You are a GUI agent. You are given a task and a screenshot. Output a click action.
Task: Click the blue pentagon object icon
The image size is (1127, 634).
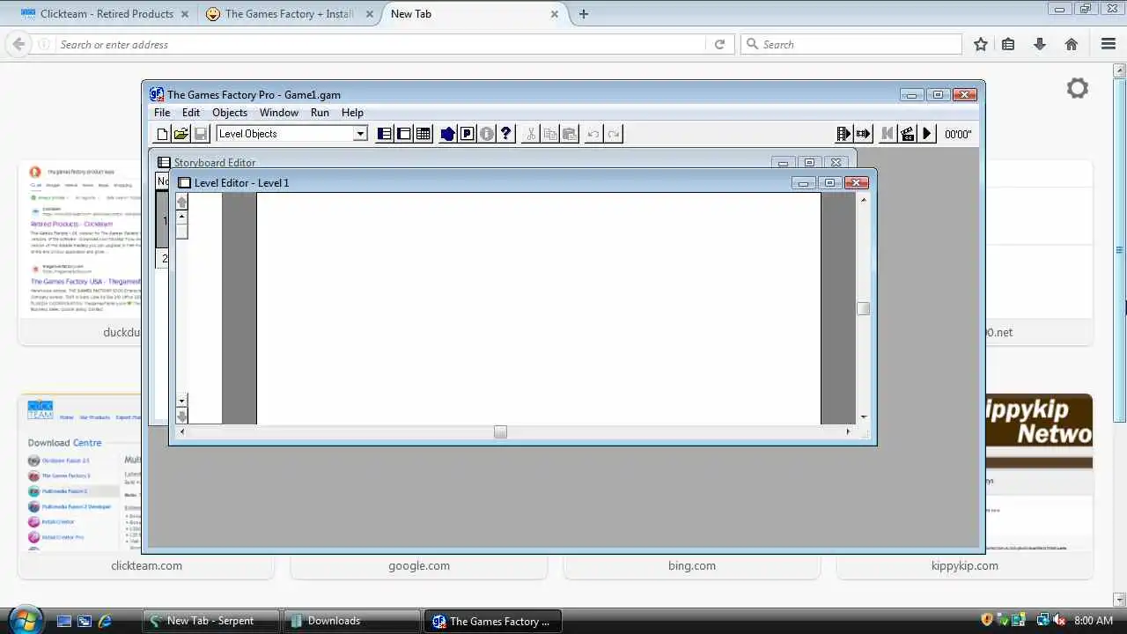(x=447, y=134)
